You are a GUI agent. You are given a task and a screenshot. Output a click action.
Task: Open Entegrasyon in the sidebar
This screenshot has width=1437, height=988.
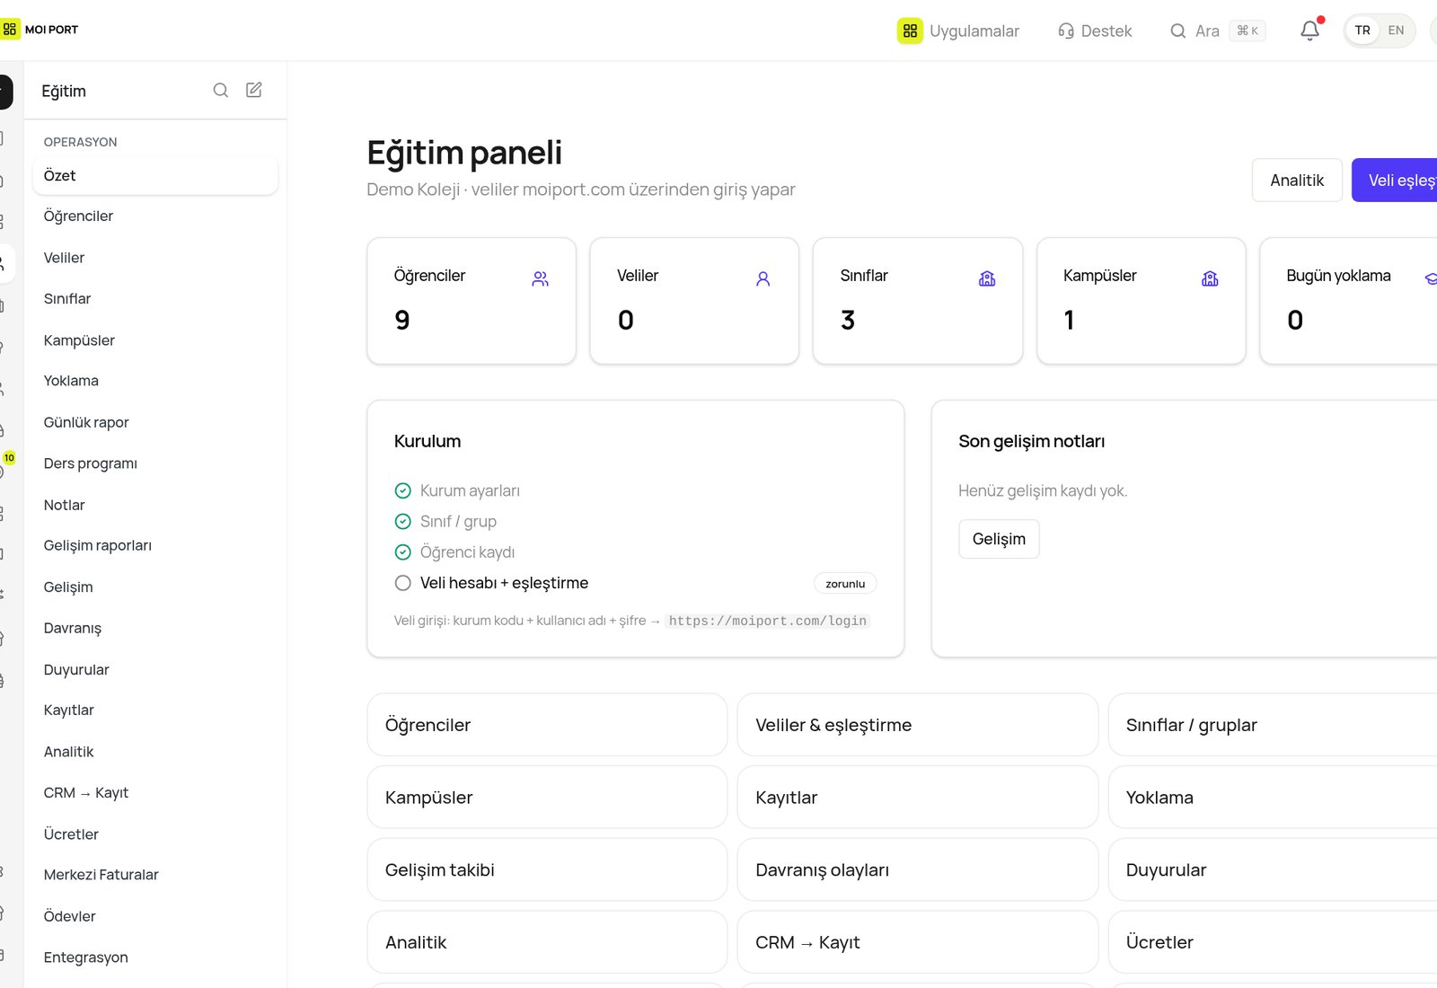[155, 957]
